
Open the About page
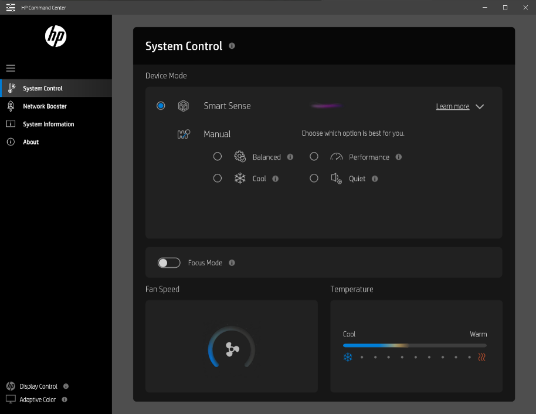click(56, 142)
